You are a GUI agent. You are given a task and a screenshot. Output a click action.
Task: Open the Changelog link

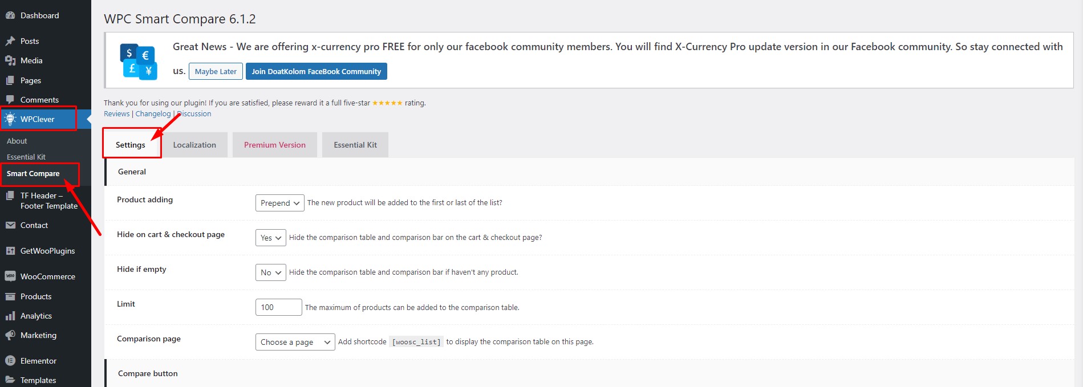coord(153,113)
